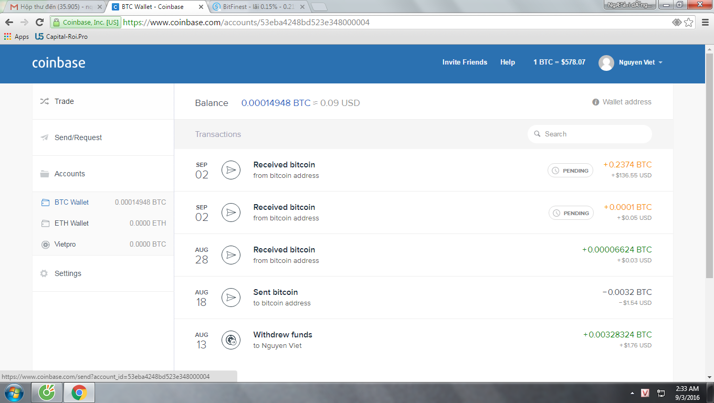The image size is (714, 403).
Task: Click the Settings gear icon in sidebar
Action: click(44, 273)
